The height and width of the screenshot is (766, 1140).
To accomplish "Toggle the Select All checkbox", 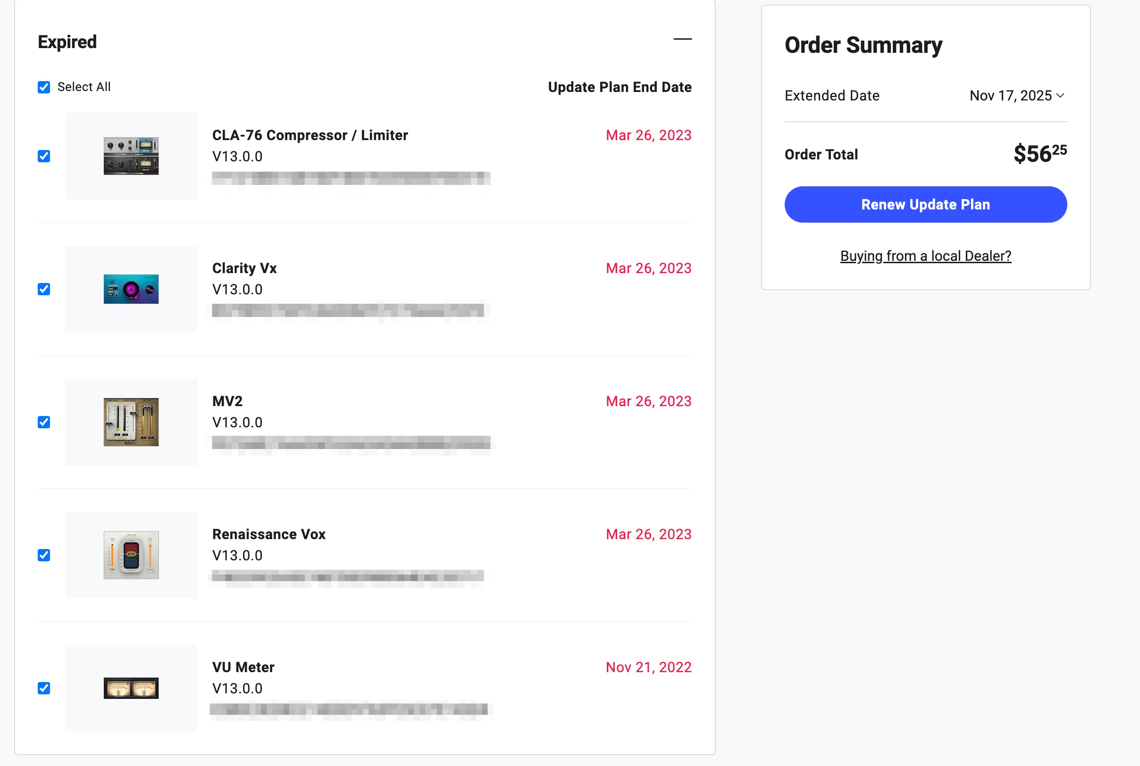I will tap(44, 87).
